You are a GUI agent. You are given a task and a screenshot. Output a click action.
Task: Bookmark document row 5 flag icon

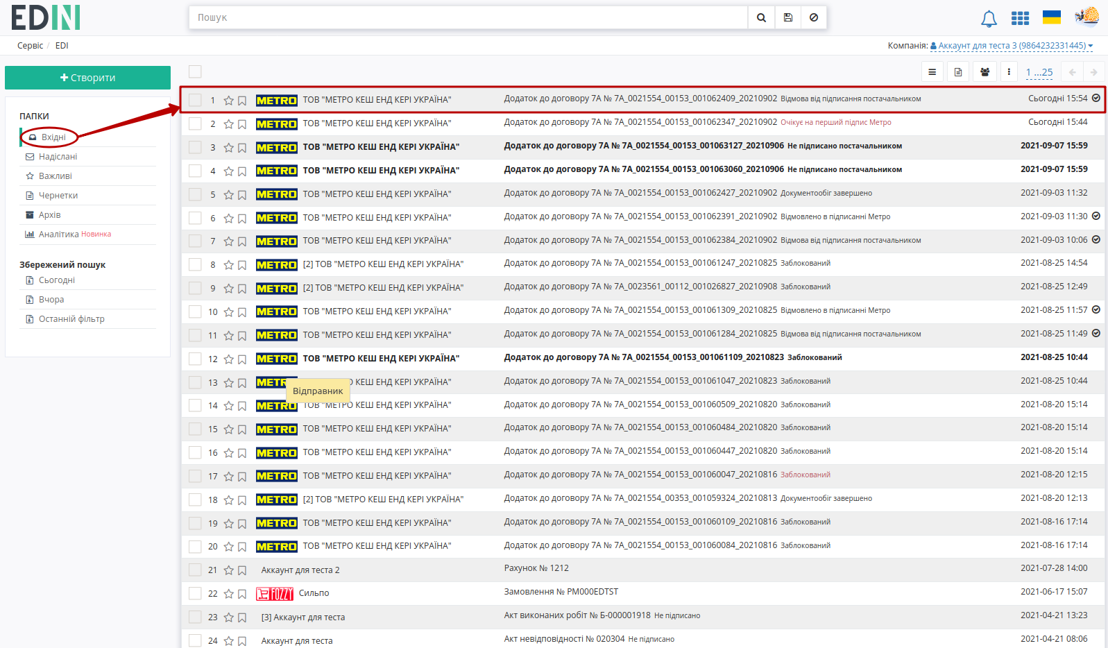click(x=242, y=195)
